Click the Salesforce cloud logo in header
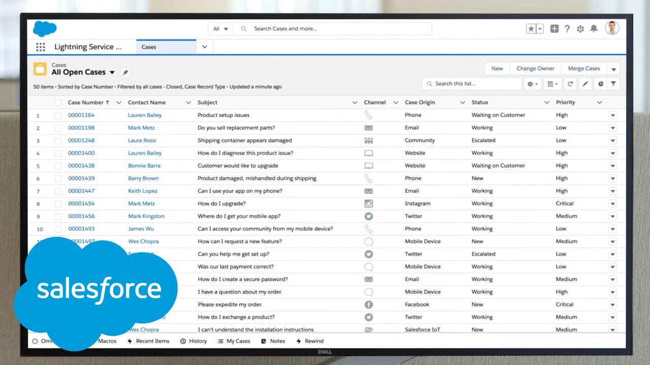Viewport: 650px width, 365px height. click(45, 29)
